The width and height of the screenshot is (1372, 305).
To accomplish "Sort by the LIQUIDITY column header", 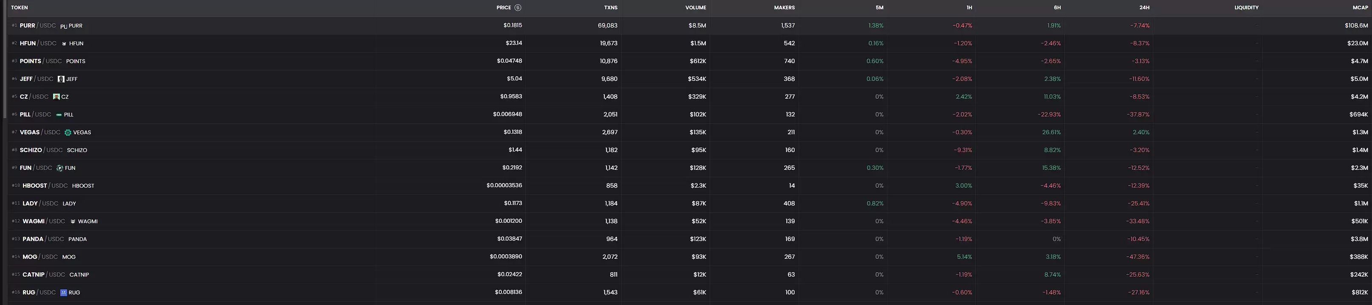I will (1246, 8).
